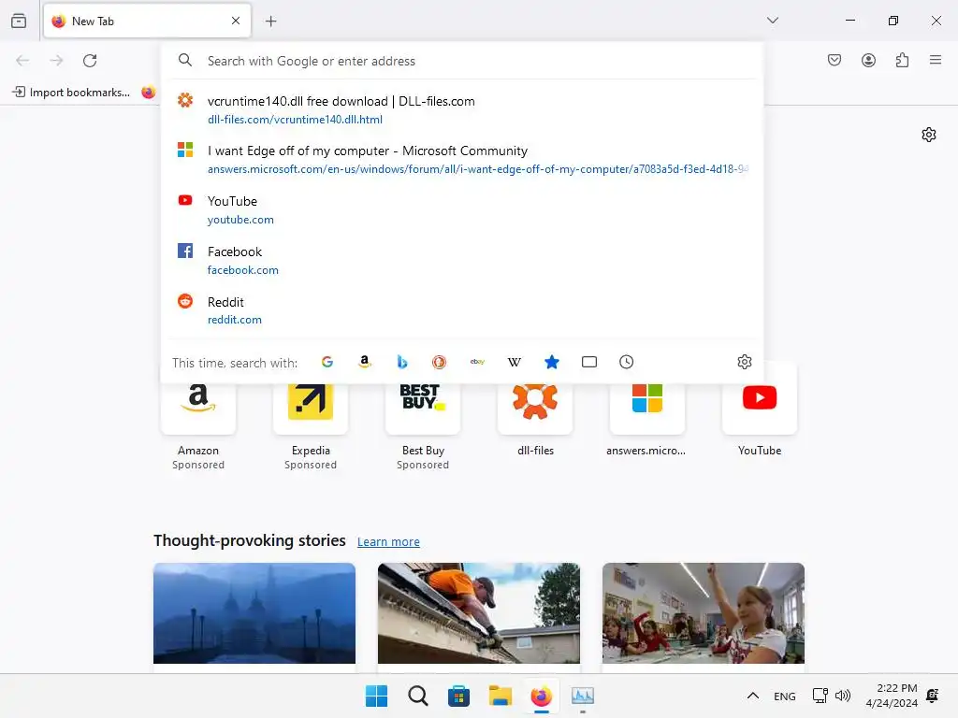
Task: Open the Firefox application menu
Action: [936, 60]
